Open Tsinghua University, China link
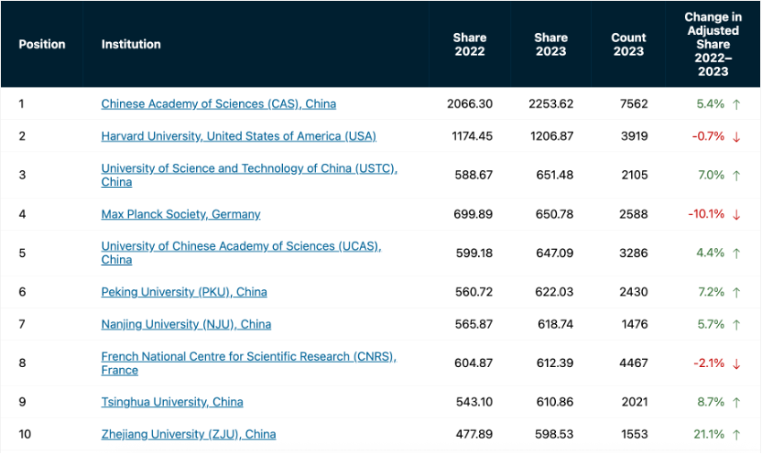The height and width of the screenshot is (454, 762). (172, 402)
